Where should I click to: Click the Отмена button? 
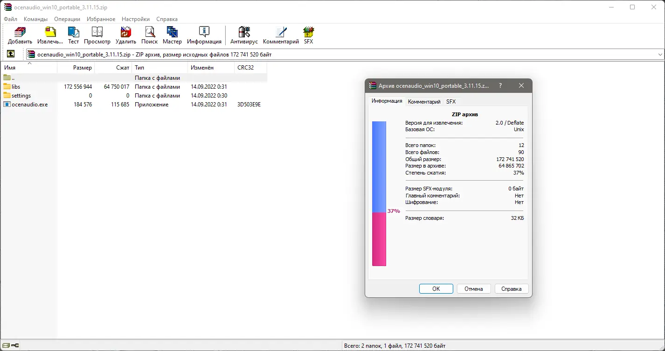point(474,289)
